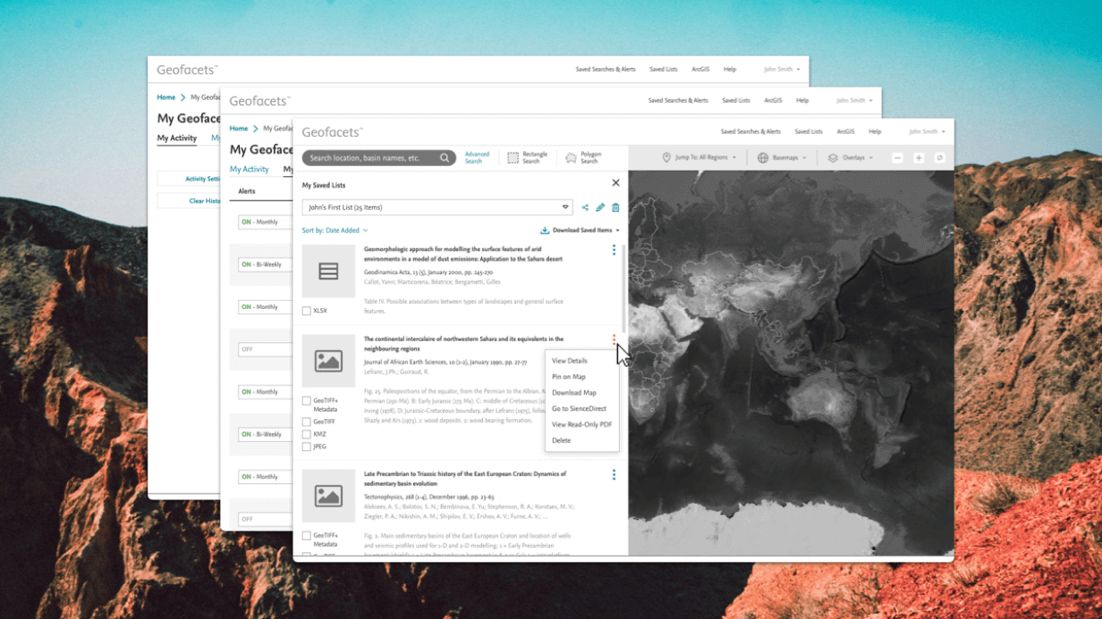Open the Late Precambrian to Triassic article title
Viewport: 1102px width, 619px height.
[465, 479]
